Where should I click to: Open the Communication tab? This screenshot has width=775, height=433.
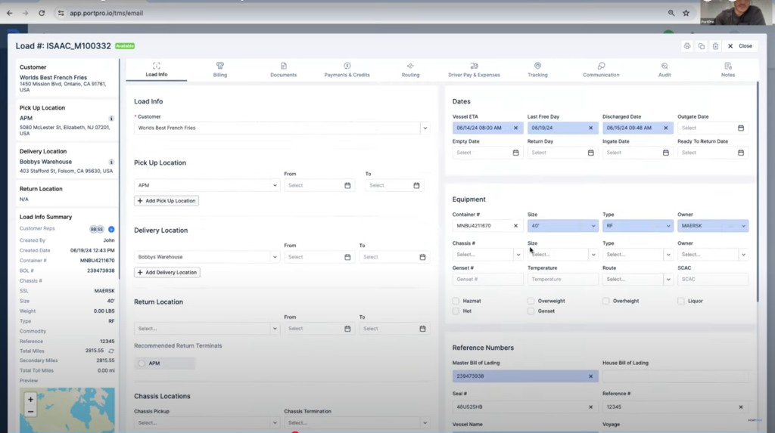601,70
